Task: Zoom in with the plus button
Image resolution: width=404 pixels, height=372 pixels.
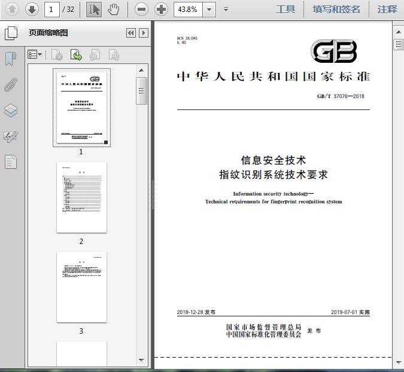Action: click(161, 10)
